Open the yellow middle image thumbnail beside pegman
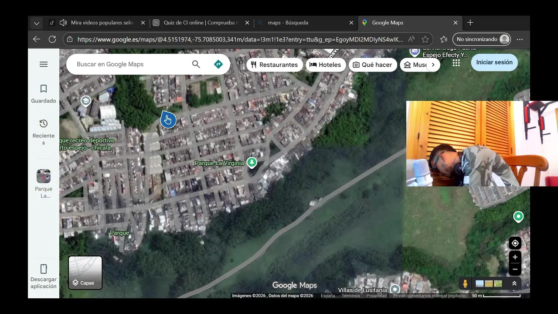 tap(489, 283)
